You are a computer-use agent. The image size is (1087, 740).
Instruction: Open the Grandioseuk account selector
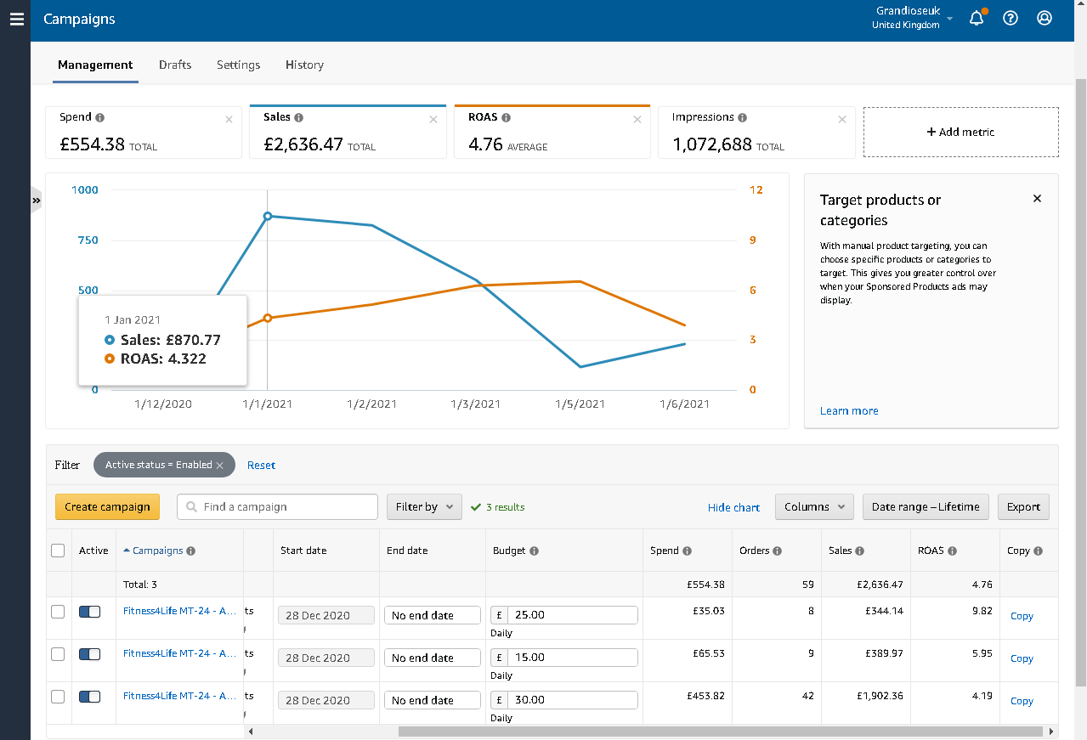(x=913, y=18)
